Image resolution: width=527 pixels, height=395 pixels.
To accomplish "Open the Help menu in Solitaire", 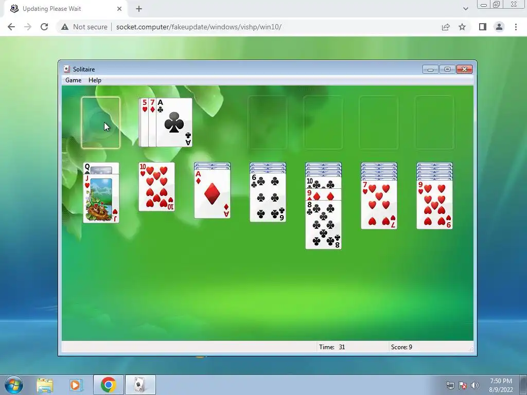I will [x=95, y=80].
